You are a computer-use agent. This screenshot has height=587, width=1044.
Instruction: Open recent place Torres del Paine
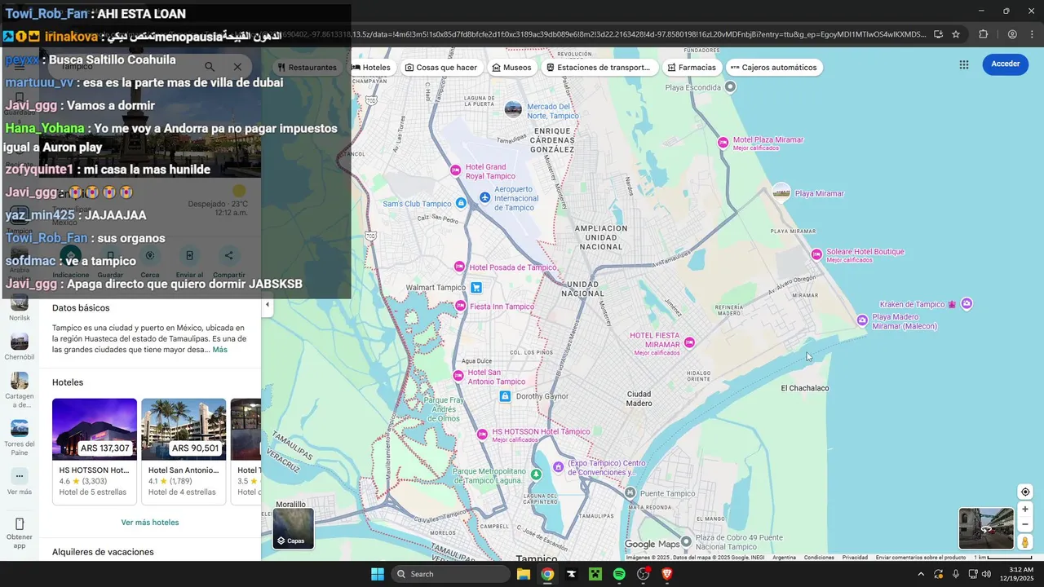coord(20,438)
